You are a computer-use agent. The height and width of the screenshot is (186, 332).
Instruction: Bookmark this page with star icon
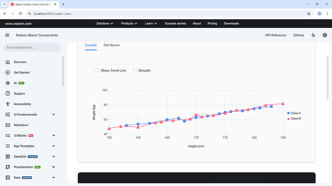pos(309,14)
